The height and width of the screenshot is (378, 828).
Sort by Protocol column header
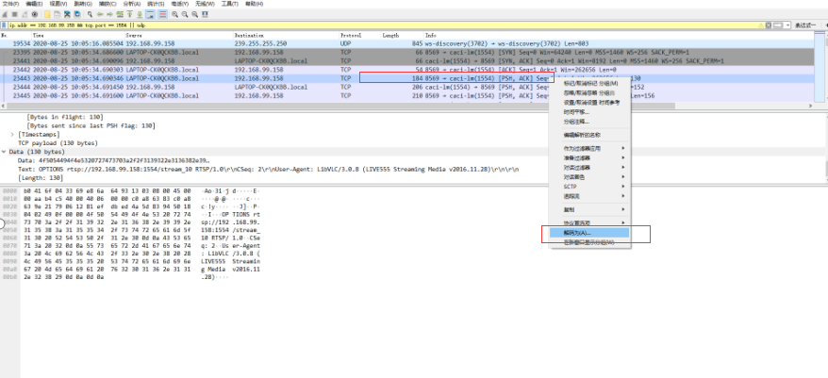pos(360,36)
